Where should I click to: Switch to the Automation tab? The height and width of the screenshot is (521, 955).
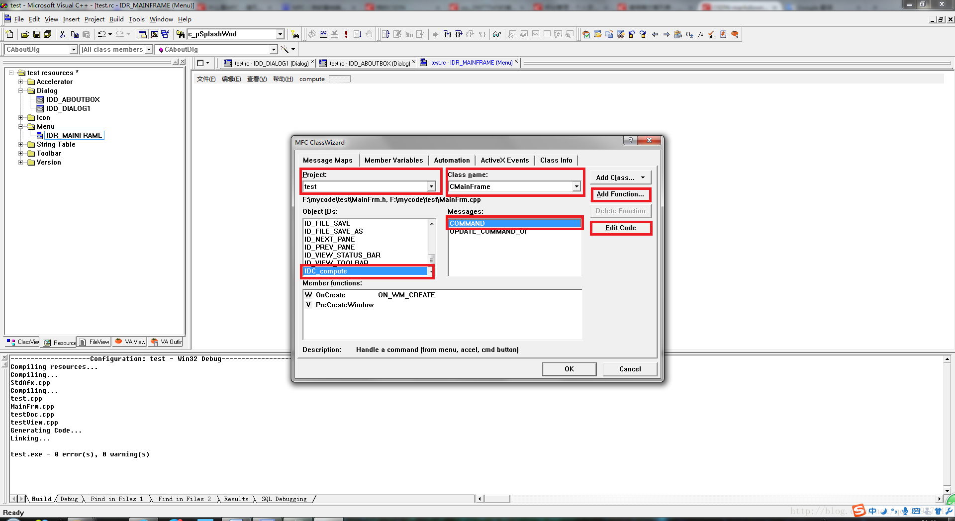click(x=452, y=160)
